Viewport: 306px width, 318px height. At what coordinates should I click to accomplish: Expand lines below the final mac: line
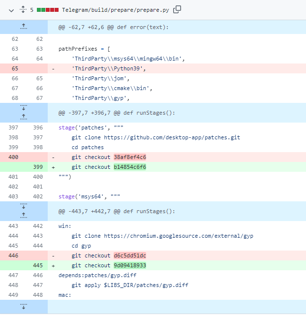[24, 307]
